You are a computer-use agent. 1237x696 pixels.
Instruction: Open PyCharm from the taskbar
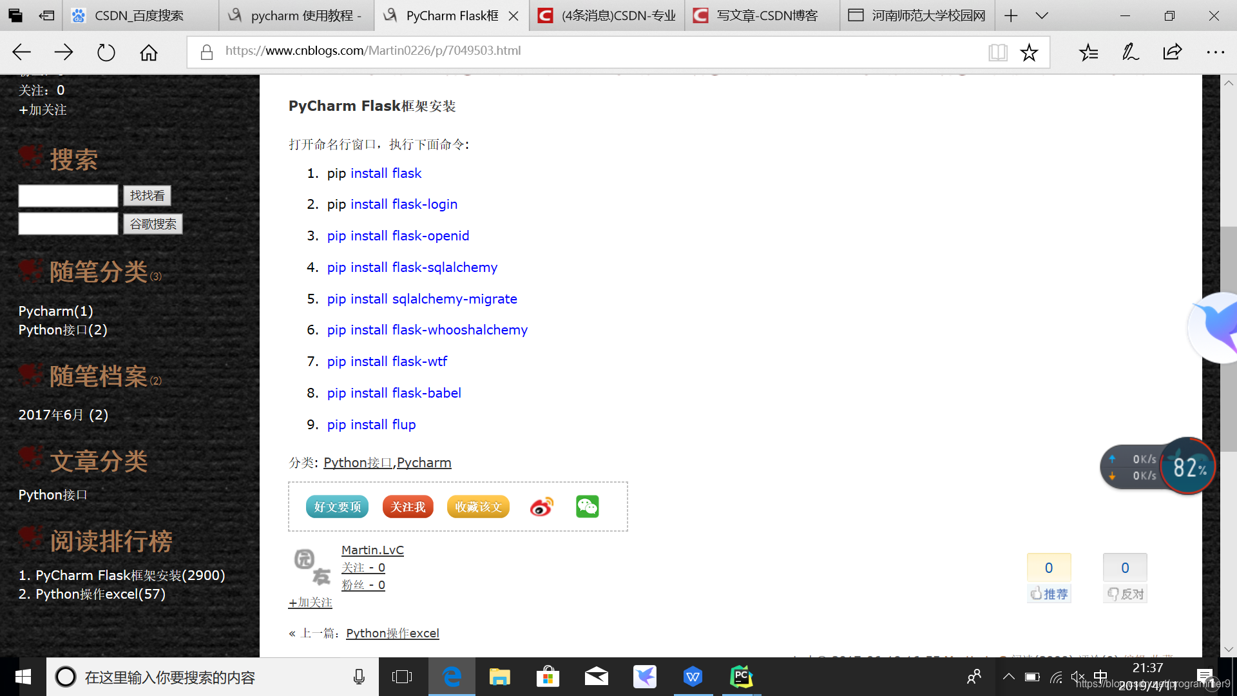click(741, 677)
